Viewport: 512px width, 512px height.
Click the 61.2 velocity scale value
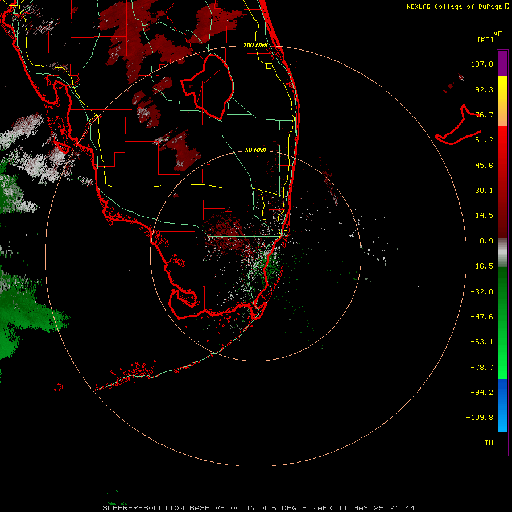(x=484, y=140)
